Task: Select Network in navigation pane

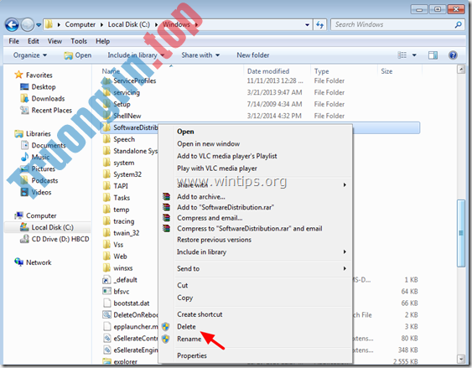Action: click(x=33, y=262)
